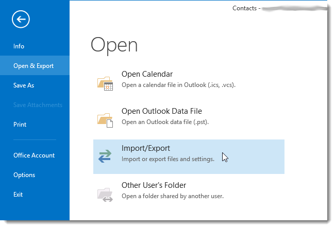This screenshot has height=228, width=335.
Task: Click 'Open a folder shared by another user.' text
Action: [x=173, y=196]
